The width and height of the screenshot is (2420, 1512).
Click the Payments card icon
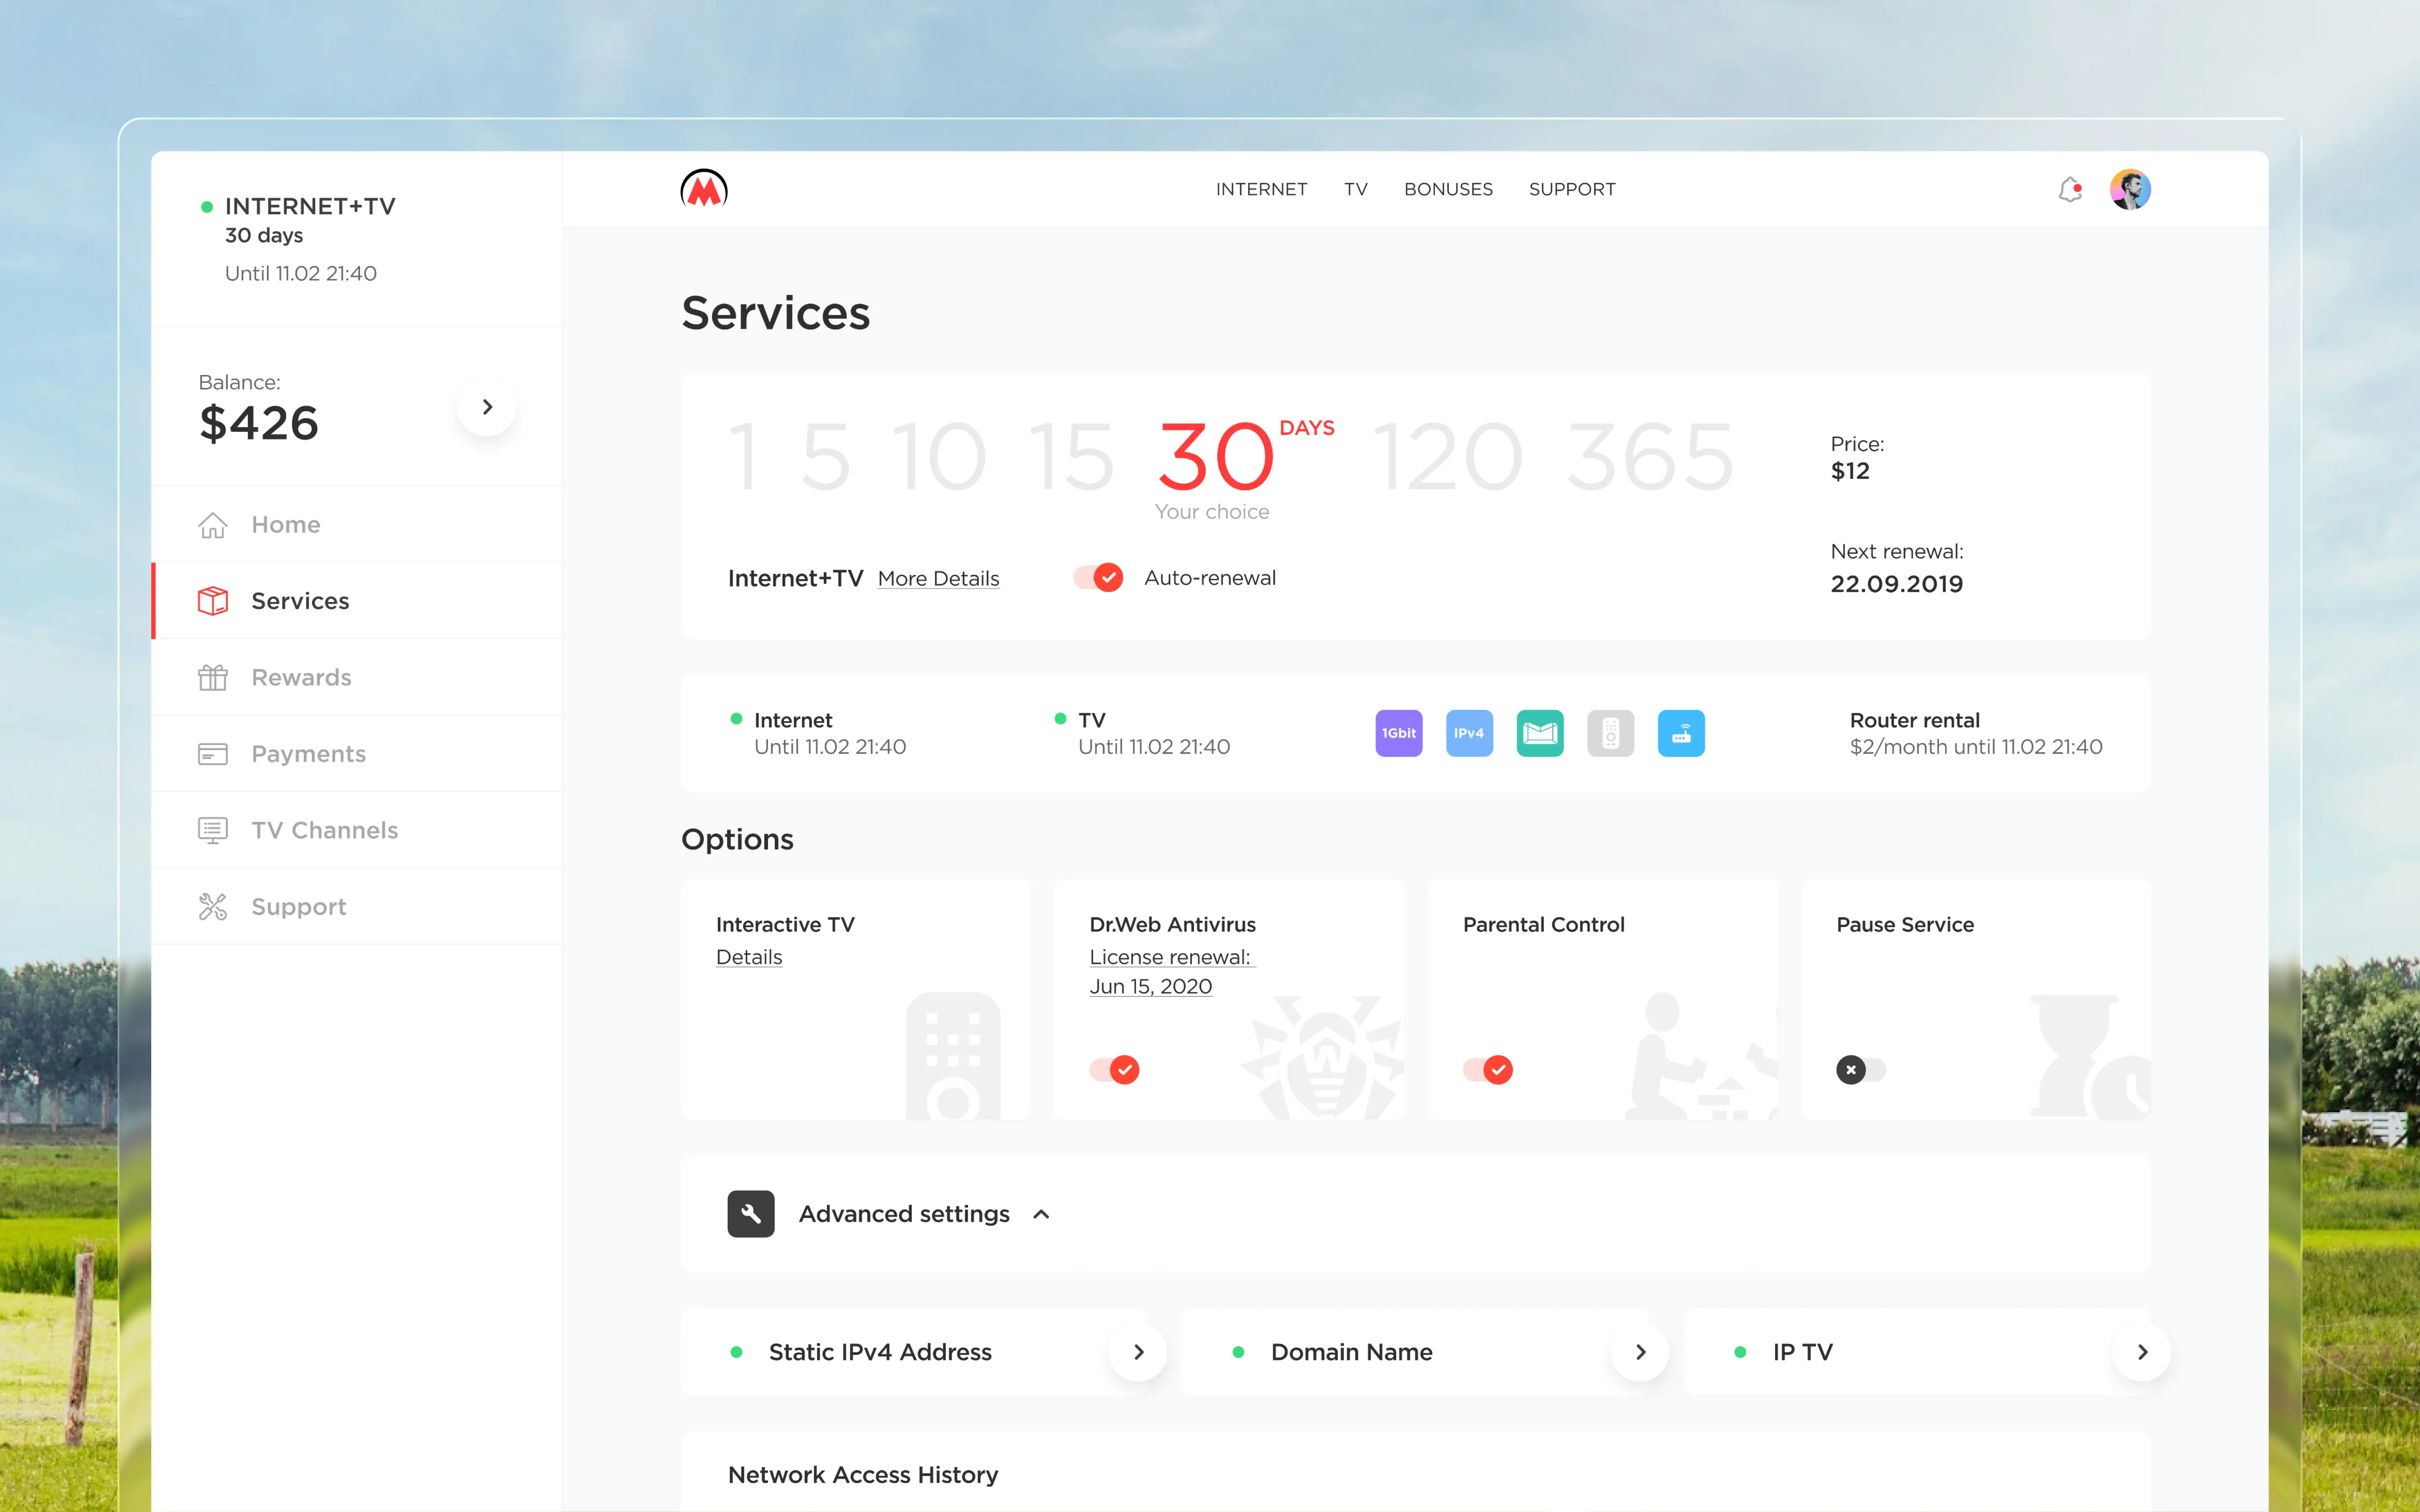213,754
